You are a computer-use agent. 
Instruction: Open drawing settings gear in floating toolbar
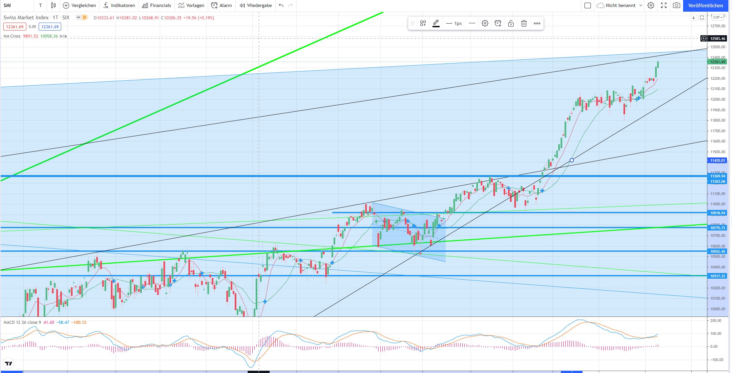click(x=485, y=23)
